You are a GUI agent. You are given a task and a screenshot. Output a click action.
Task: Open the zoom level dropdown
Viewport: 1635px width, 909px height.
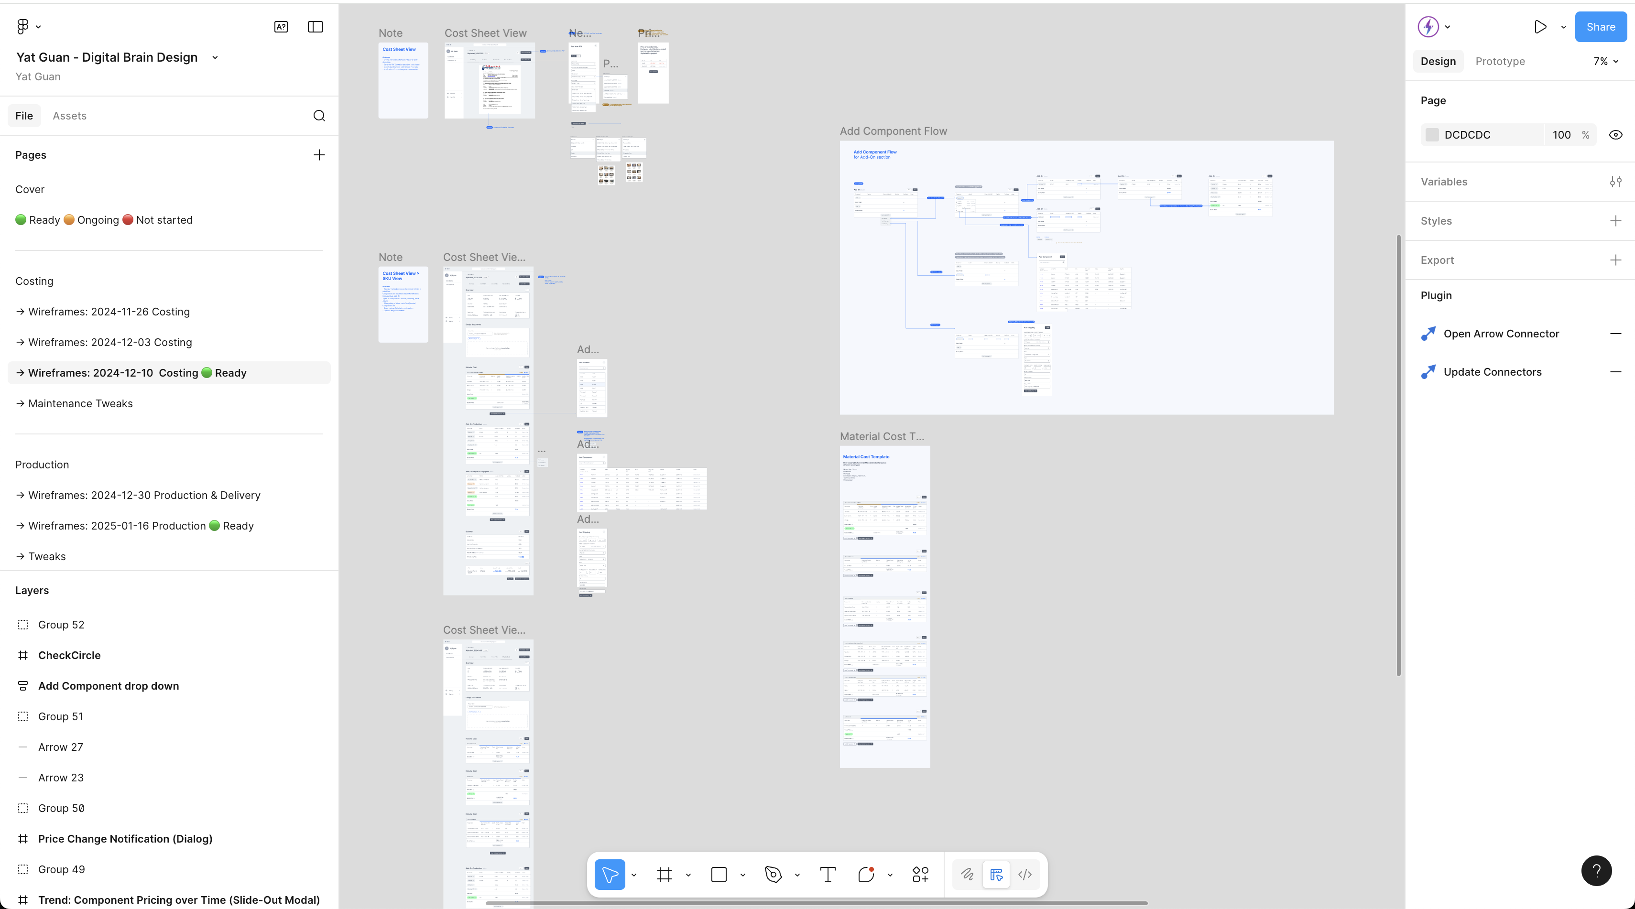point(1605,61)
